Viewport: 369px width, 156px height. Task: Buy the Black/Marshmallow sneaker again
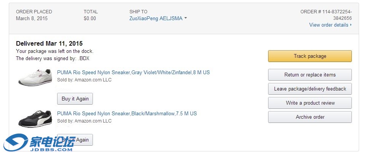tap(75, 140)
